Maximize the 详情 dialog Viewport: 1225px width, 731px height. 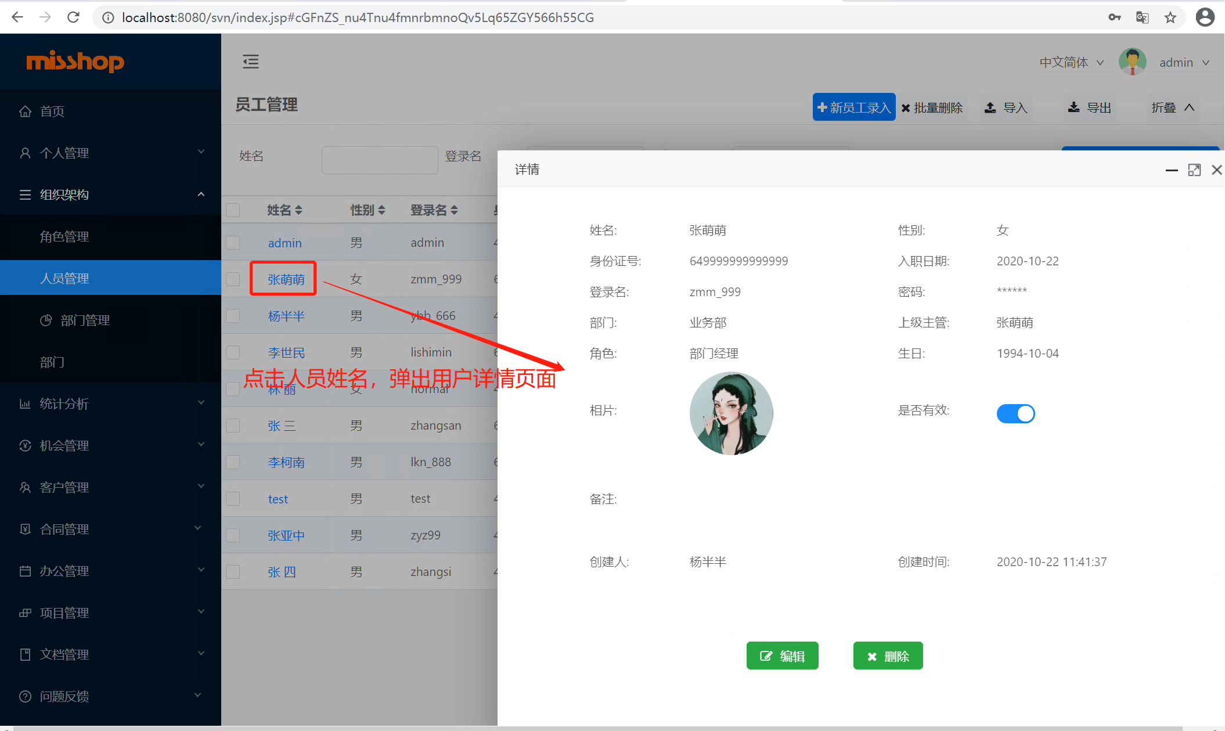tap(1194, 170)
